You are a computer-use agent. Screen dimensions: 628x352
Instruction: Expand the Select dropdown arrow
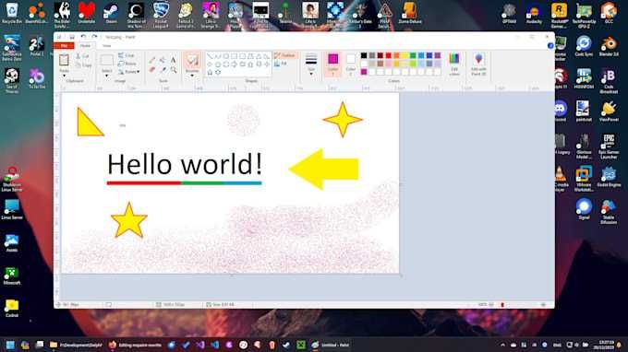click(106, 76)
